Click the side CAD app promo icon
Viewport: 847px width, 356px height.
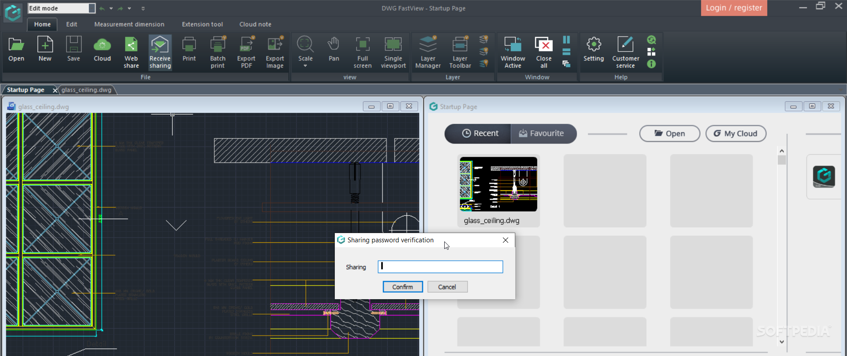824,177
